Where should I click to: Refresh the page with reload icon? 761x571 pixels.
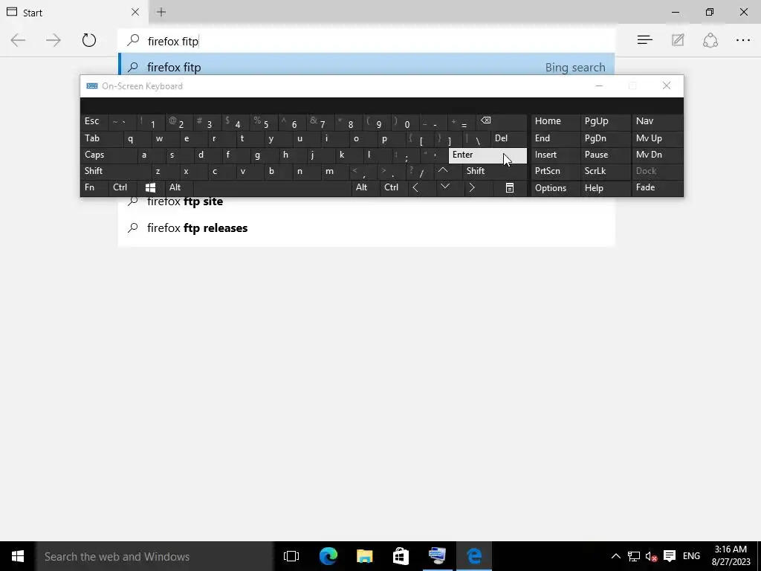coord(89,40)
